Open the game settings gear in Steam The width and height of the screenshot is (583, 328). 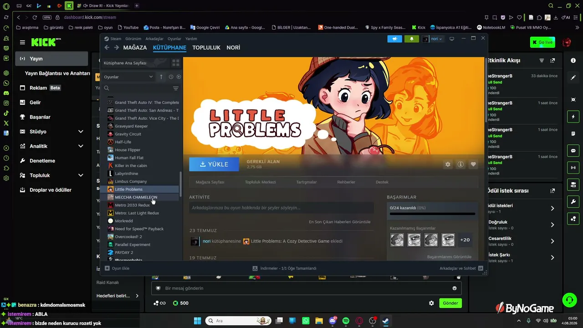pyautogui.click(x=448, y=164)
